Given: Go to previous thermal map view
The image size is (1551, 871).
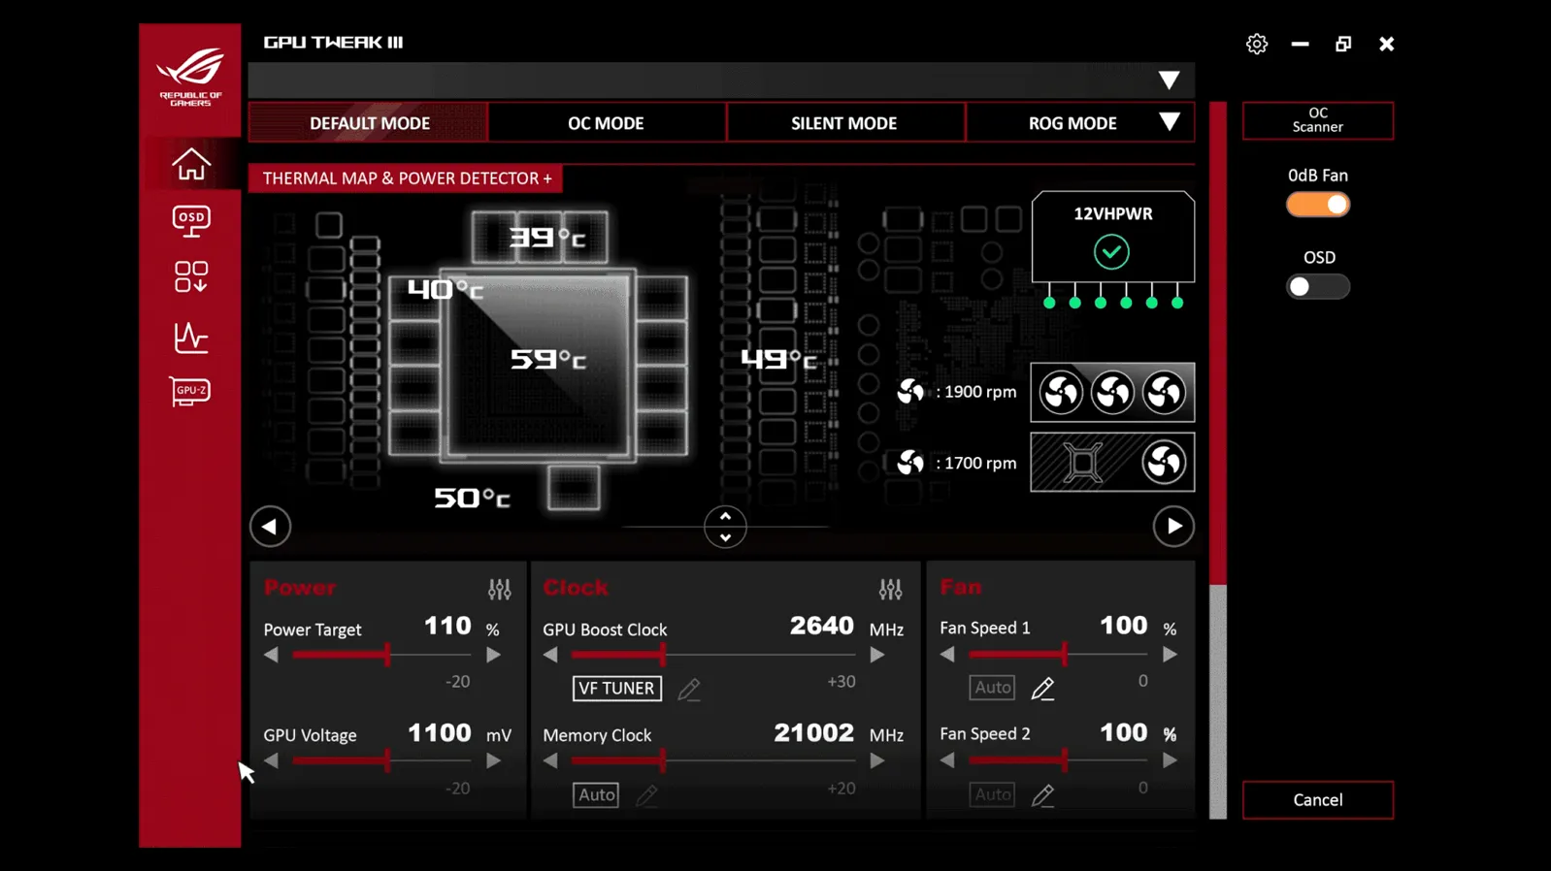Looking at the screenshot, I should (270, 527).
